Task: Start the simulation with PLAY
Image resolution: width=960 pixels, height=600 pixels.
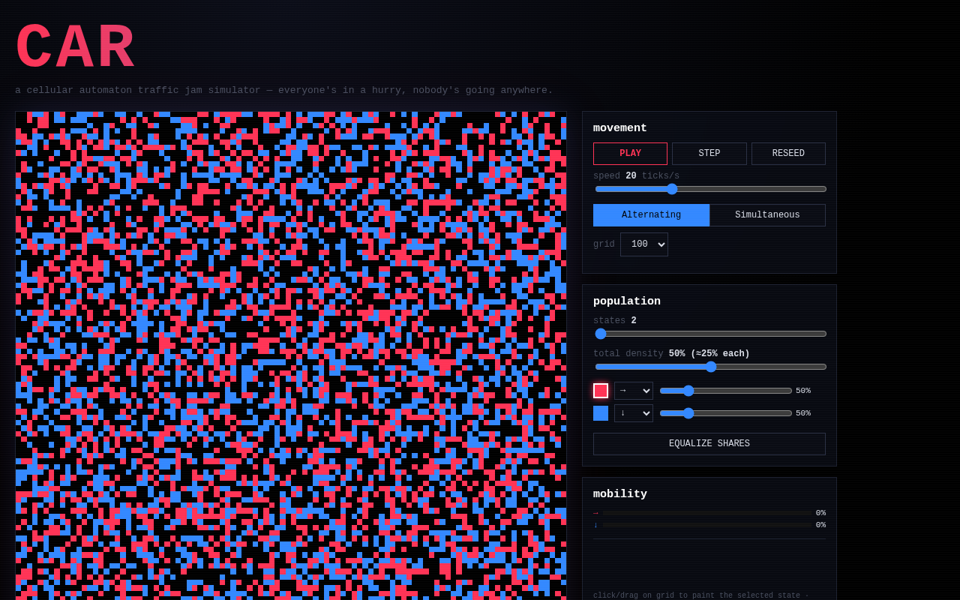Action: (x=630, y=154)
